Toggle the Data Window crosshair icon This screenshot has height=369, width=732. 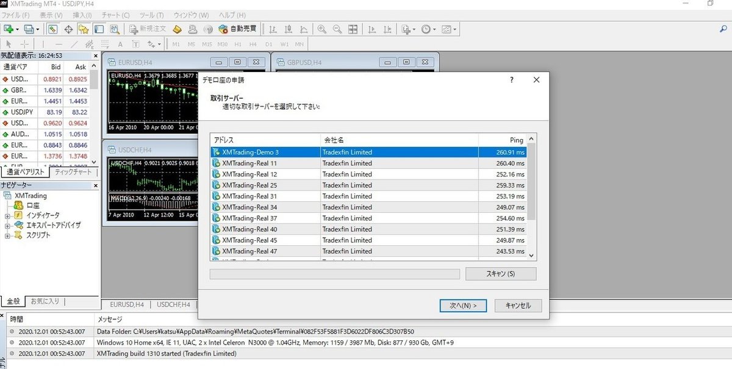(69, 29)
